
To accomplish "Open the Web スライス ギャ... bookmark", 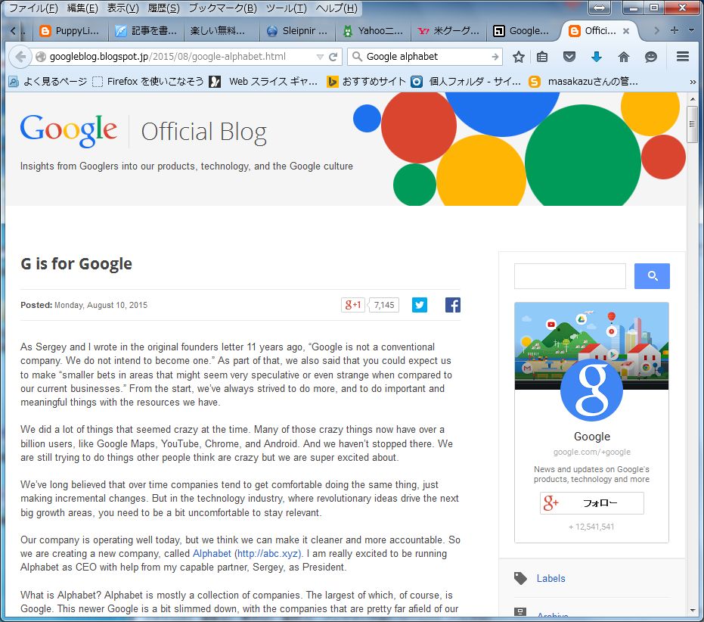I will tap(264, 82).
